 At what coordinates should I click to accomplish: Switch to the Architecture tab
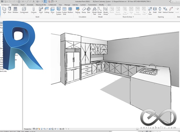point(6,5)
